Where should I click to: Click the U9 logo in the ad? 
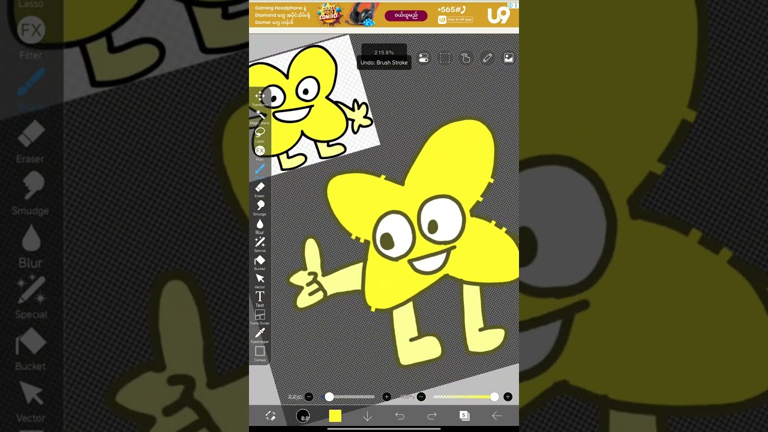tap(499, 16)
